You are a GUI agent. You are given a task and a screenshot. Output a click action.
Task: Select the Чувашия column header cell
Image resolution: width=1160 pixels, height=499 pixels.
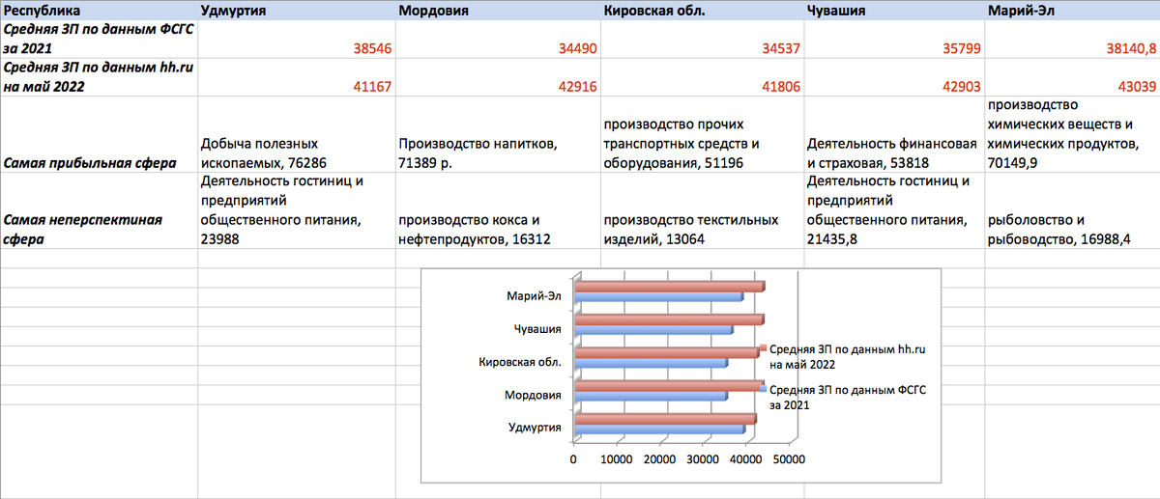pyautogui.click(x=892, y=10)
